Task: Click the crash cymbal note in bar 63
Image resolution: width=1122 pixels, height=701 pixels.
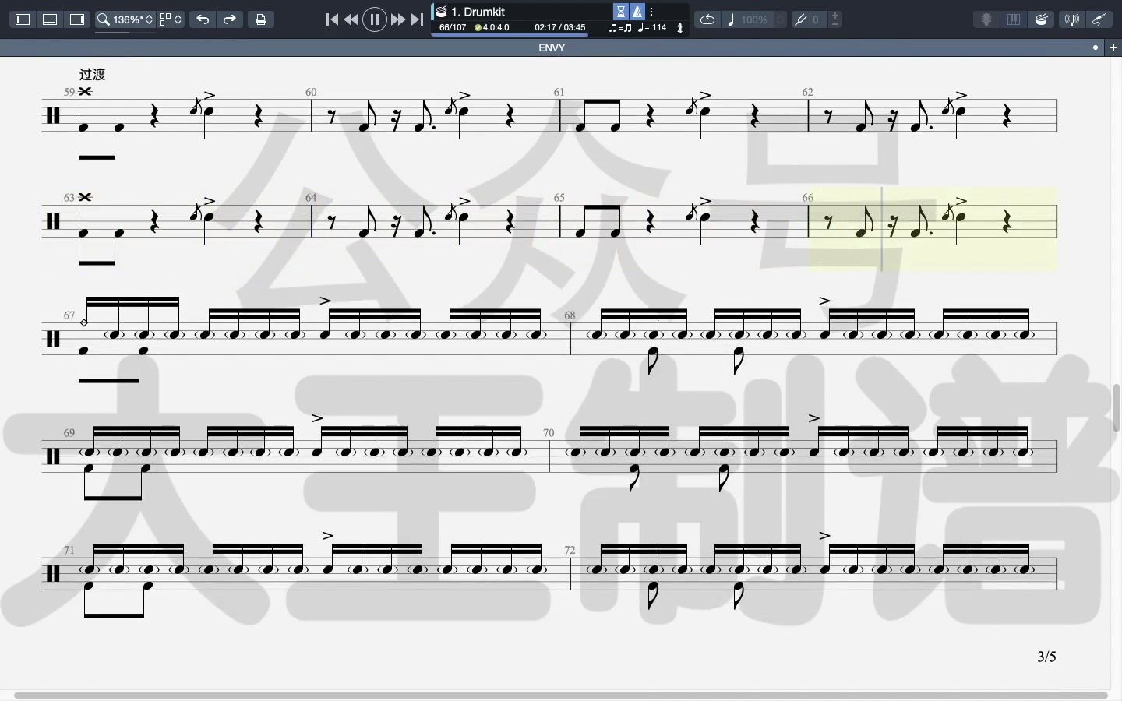Action: pyautogui.click(x=85, y=197)
